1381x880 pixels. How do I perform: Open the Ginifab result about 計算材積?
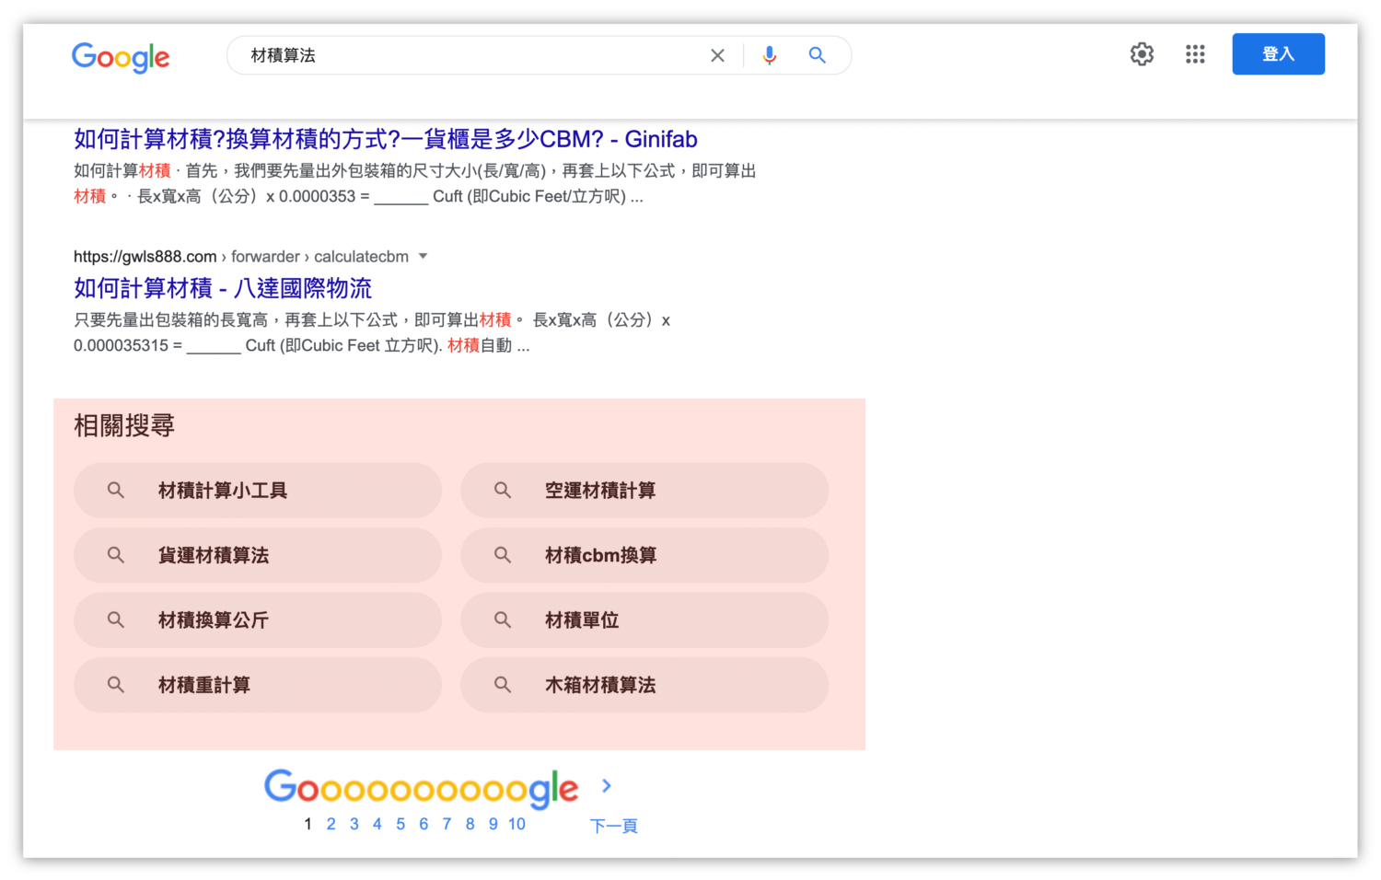coord(384,139)
